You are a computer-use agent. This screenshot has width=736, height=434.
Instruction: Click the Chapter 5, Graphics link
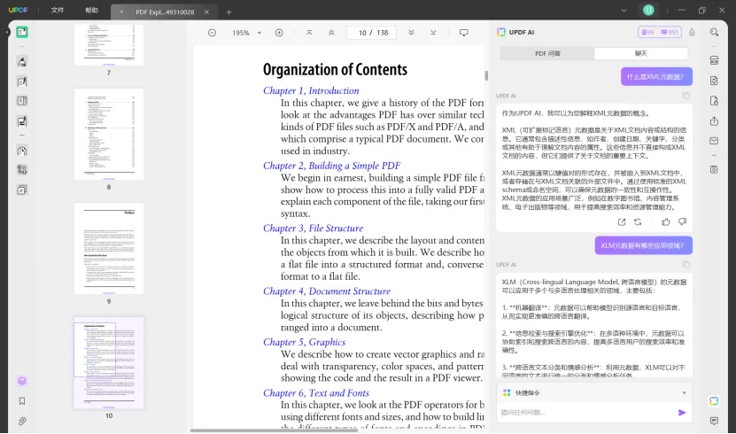[x=304, y=342]
